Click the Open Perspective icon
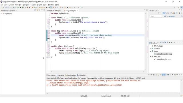The image size is (183, 103). click(x=178, y=7)
